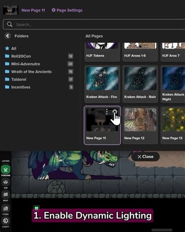This screenshot has height=232, width=185.
Task: Click the Wrath of the Ancients folder icon
Action: [x=7, y=71]
